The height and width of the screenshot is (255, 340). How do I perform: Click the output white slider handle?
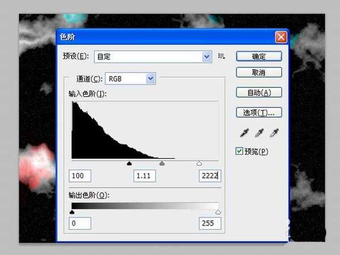pyautogui.click(x=218, y=212)
